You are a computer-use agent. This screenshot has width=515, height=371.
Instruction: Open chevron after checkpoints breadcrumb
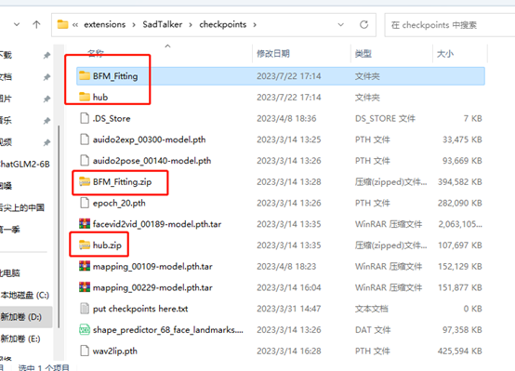255,25
